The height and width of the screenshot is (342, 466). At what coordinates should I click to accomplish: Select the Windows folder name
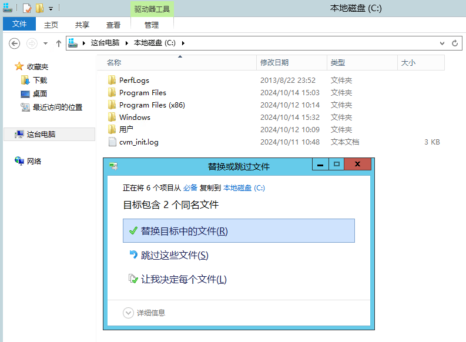coord(135,118)
